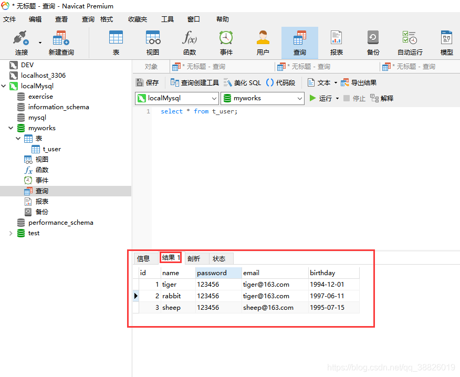The width and height of the screenshot is (460, 377).
Task: Expand the test database node
Action: (x=11, y=233)
